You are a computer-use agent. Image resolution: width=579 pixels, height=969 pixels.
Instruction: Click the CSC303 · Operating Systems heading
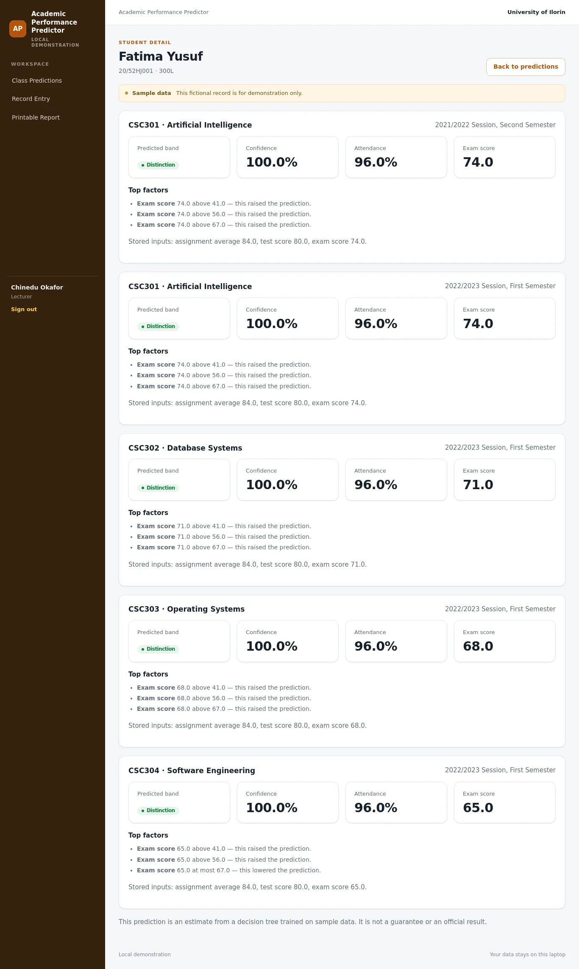187,609
